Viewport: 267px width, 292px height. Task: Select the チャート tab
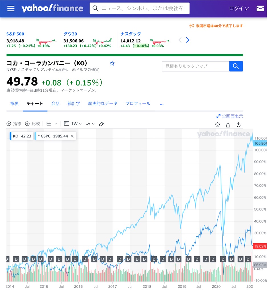(35, 104)
